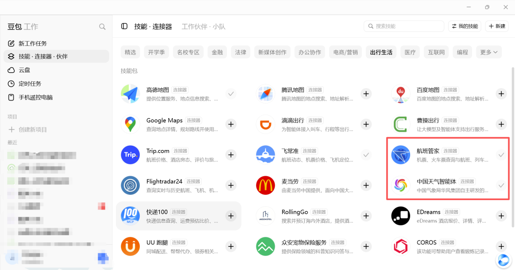This screenshot has width=515, height=270.
Task: Click the 新建 button
Action: [x=497, y=26]
